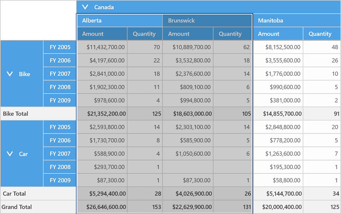Select cell $588,900.00
The width and height of the screenshot is (341, 214).
coord(102,154)
